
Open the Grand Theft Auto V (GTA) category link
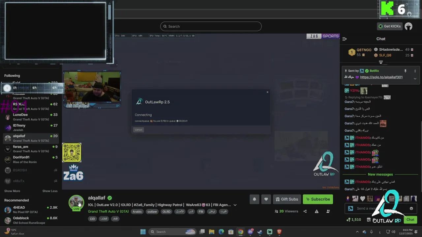(108, 211)
